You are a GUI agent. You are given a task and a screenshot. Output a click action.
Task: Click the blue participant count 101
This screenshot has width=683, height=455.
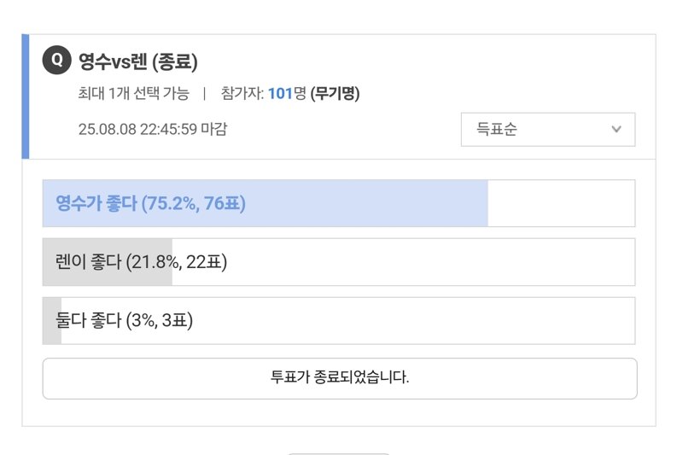pos(280,94)
